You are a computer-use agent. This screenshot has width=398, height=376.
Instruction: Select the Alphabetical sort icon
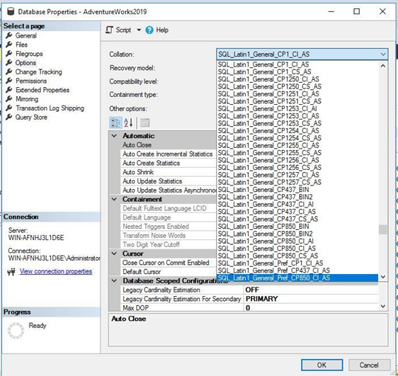point(128,123)
